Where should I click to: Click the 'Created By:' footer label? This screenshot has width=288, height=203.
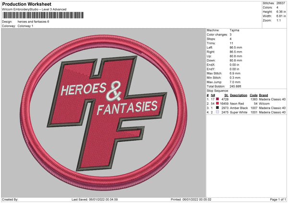tap(10, 199)
